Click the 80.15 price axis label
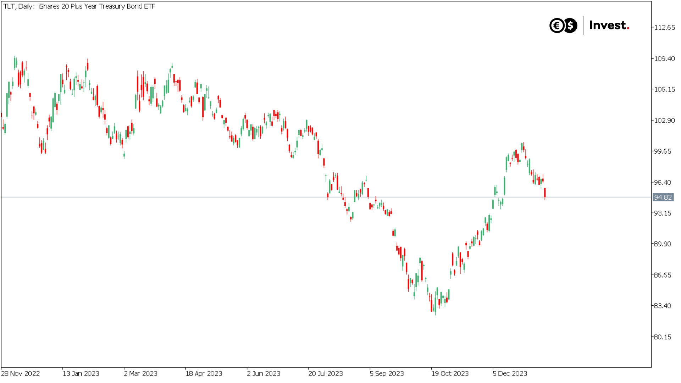 pyautogui.click(x=663, y=337)
